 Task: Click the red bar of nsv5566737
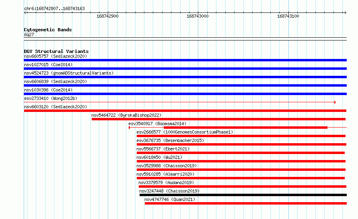click(x=241, y=153)
